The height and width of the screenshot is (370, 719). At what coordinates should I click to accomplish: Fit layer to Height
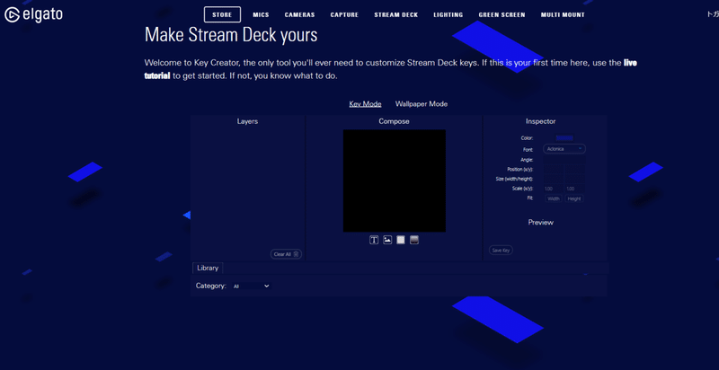[x=574, y=198]
